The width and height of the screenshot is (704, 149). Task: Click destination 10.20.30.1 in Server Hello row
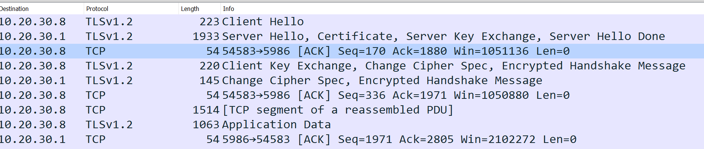33,36
